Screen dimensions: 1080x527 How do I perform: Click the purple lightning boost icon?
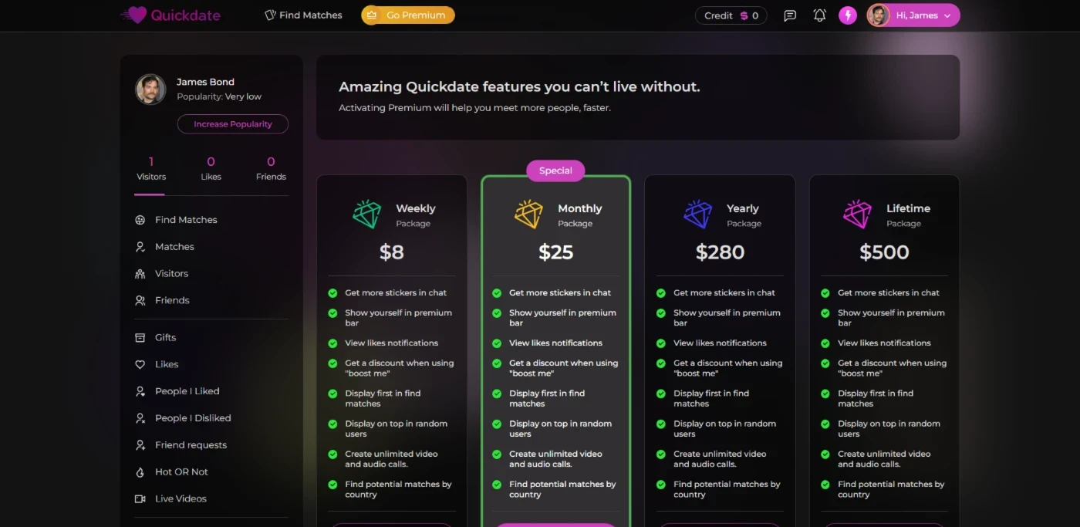click(848, 15)
